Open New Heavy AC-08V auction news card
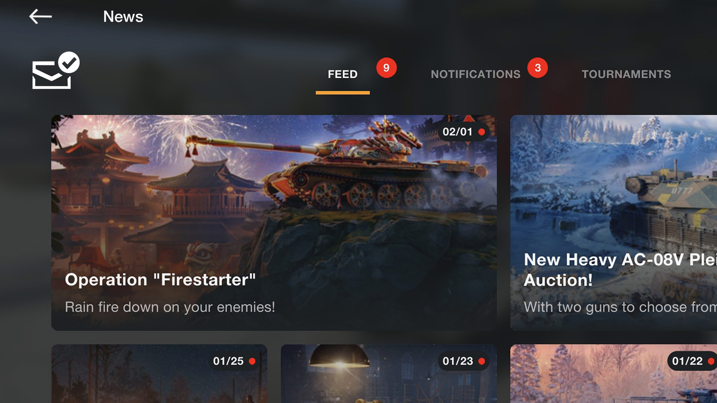 click(614, 222)
